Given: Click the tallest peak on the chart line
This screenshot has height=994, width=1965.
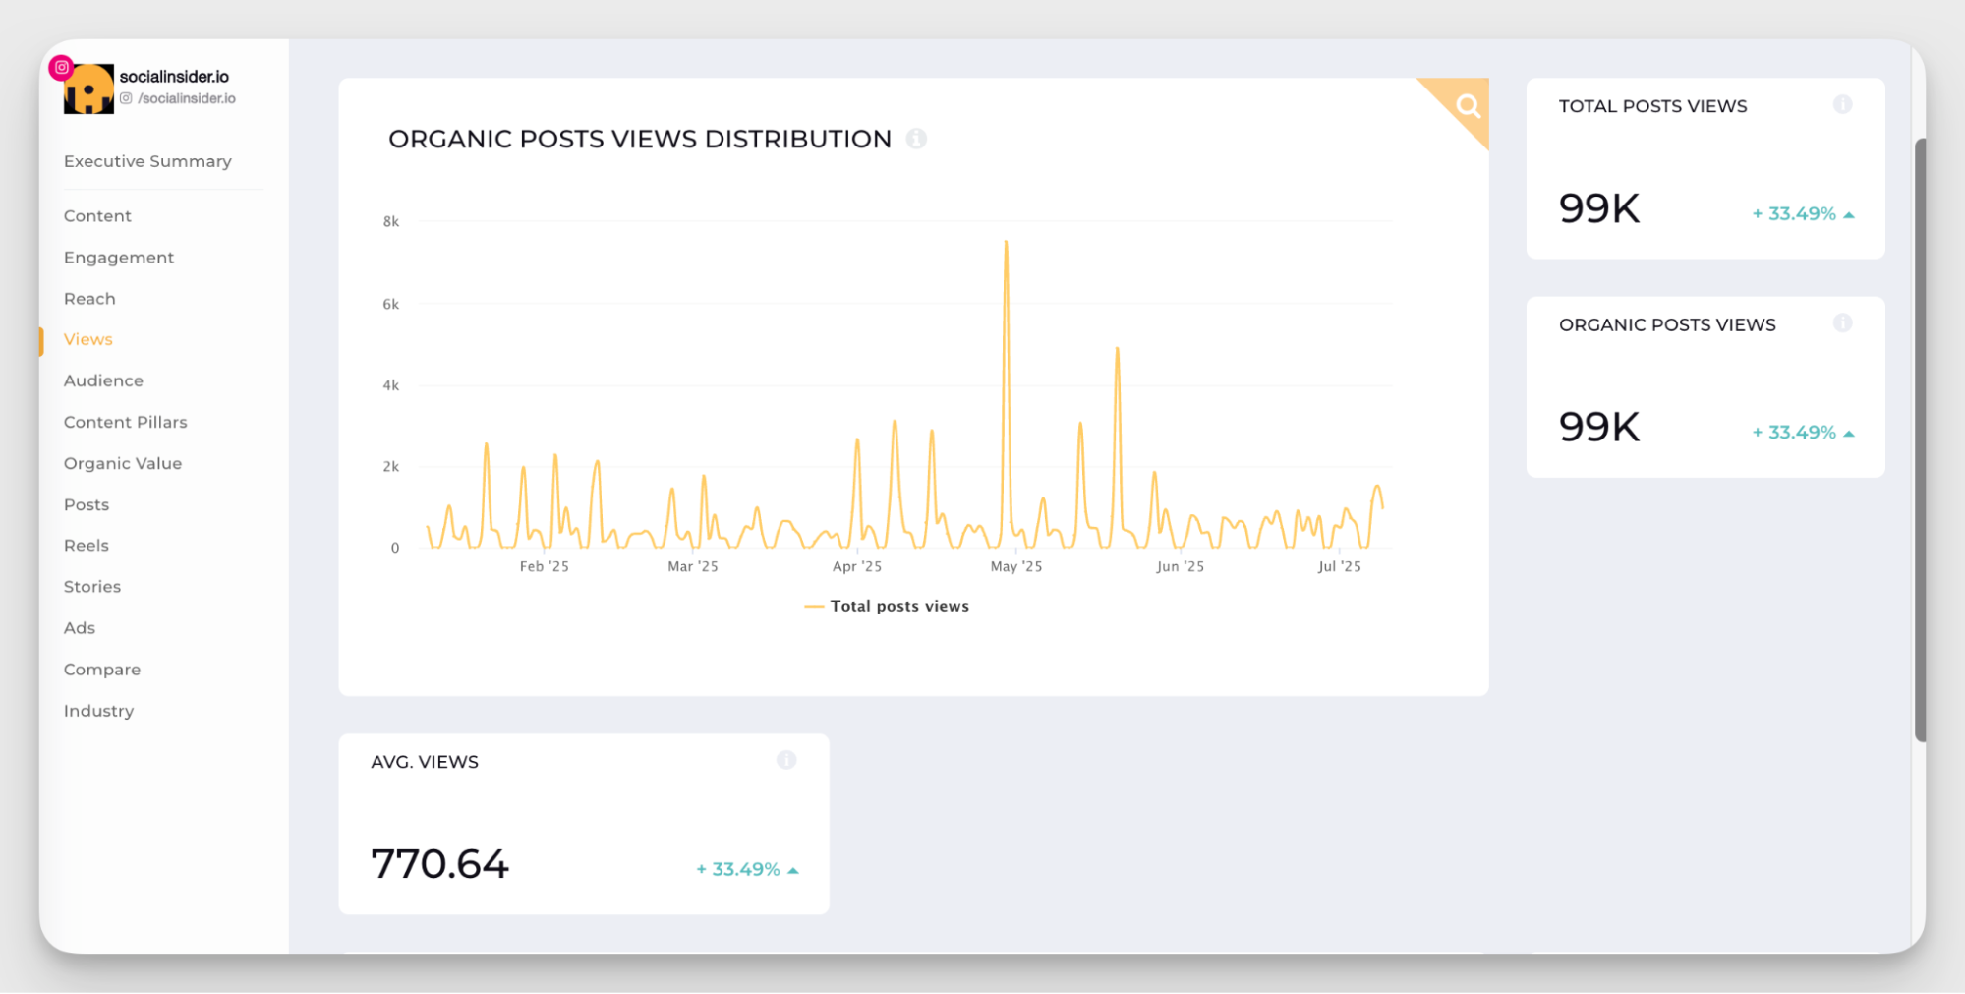Looking at the screenshot, I should (x=1006, y=242).
